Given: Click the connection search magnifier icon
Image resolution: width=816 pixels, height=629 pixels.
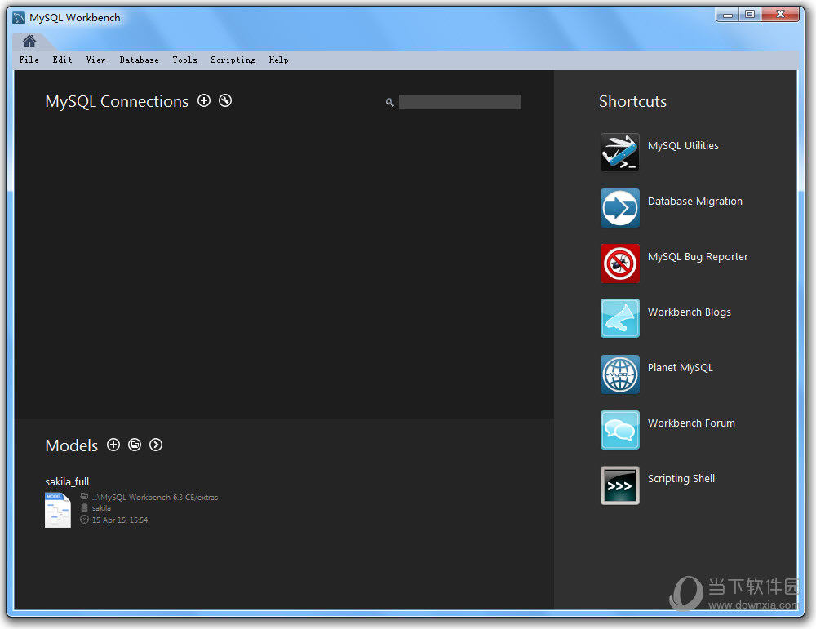Looking at the screenshot, I should tap(390, 102).
